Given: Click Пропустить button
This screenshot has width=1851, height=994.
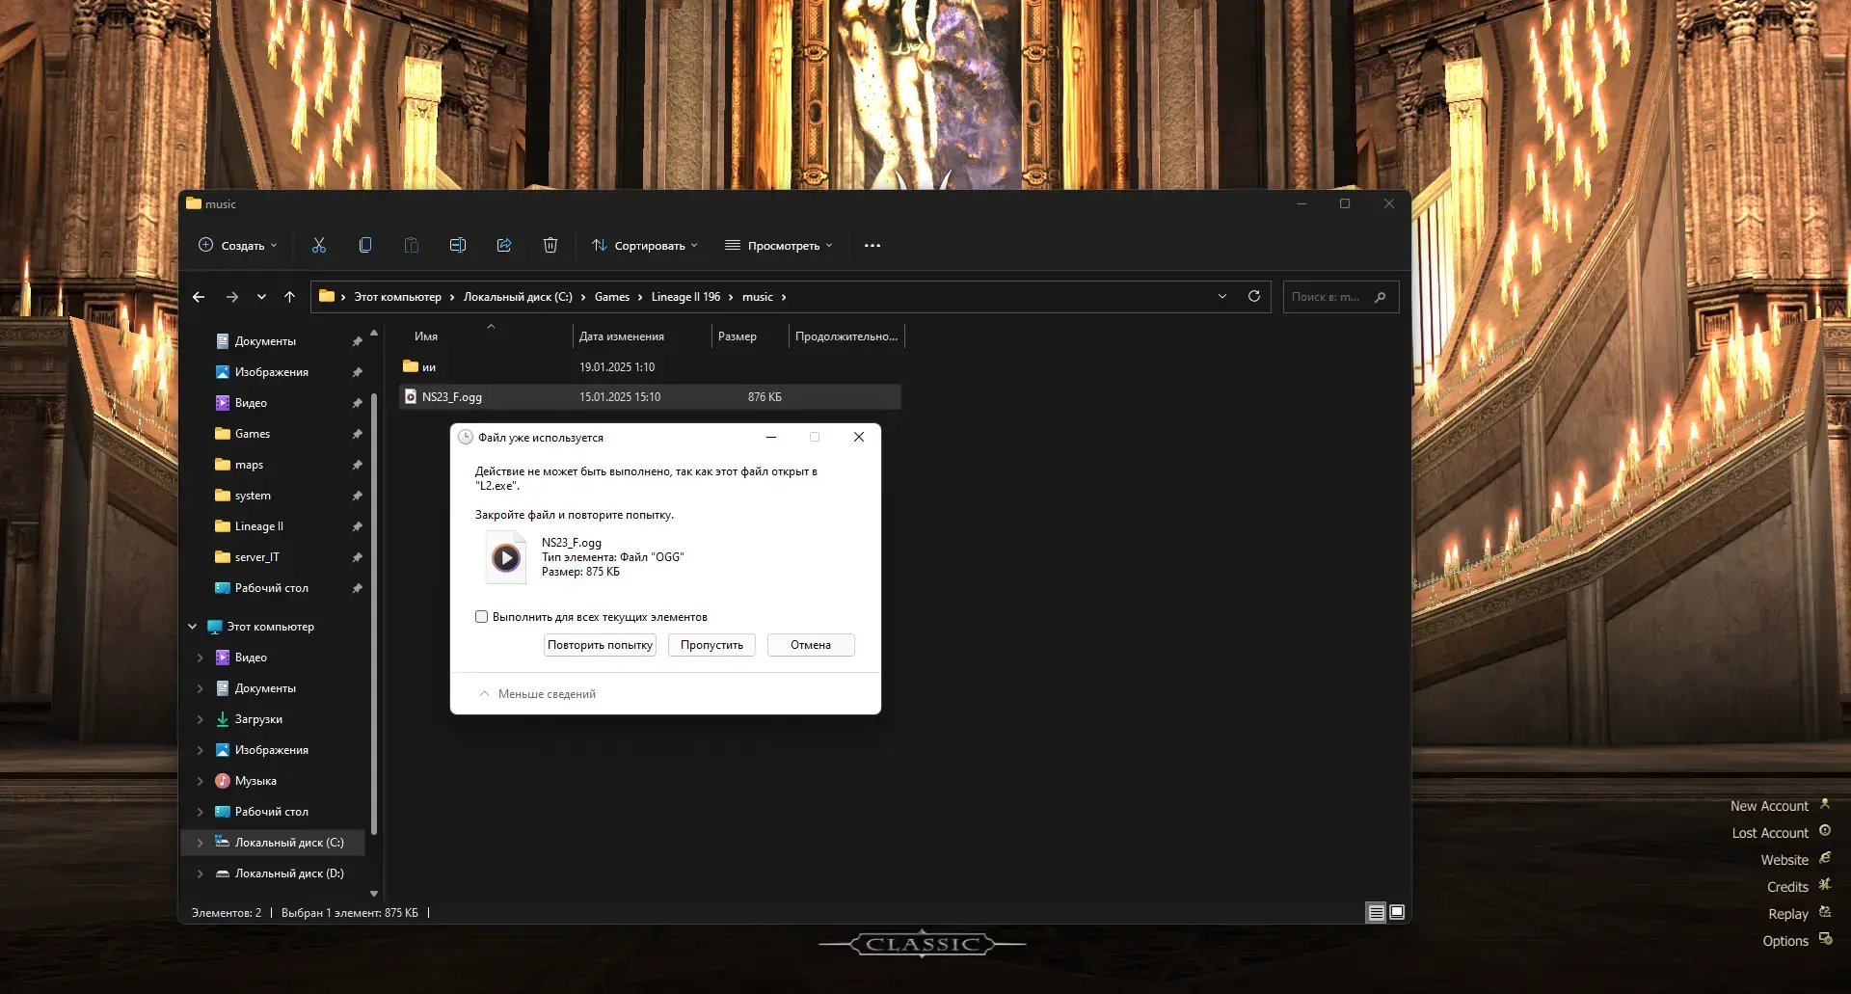Looking at the screenshot, I should 711,645.
